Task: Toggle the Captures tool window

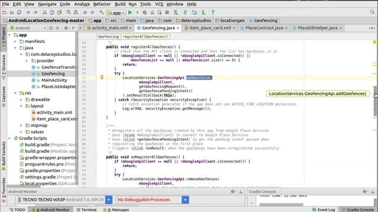Action: 4,97
